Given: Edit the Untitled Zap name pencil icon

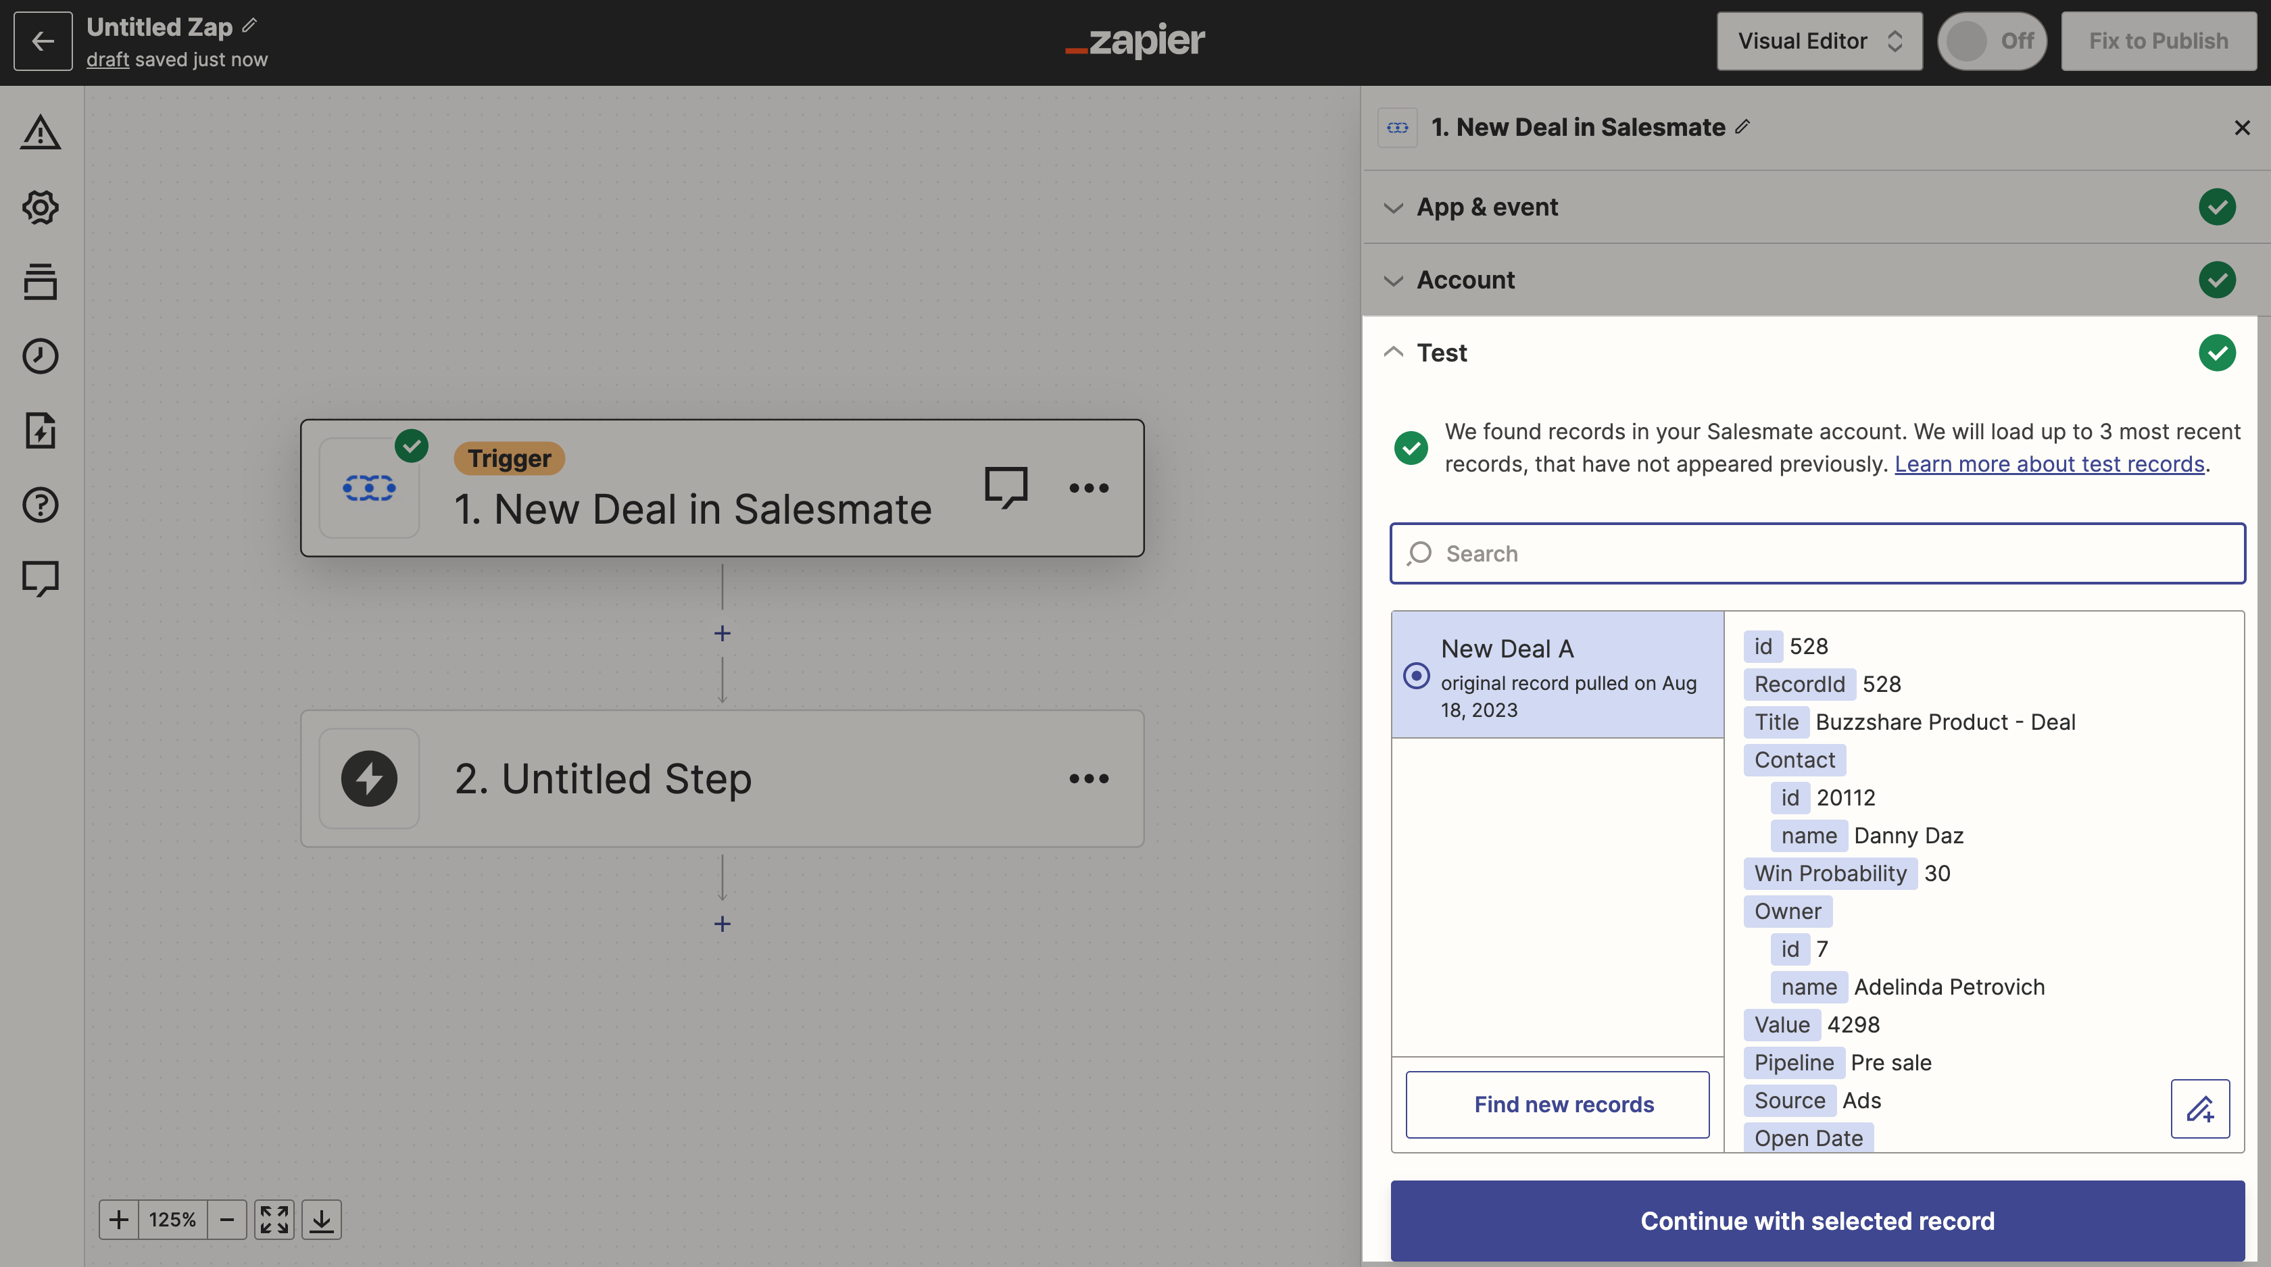Looking at the screenshot, I should coord(249,26).
